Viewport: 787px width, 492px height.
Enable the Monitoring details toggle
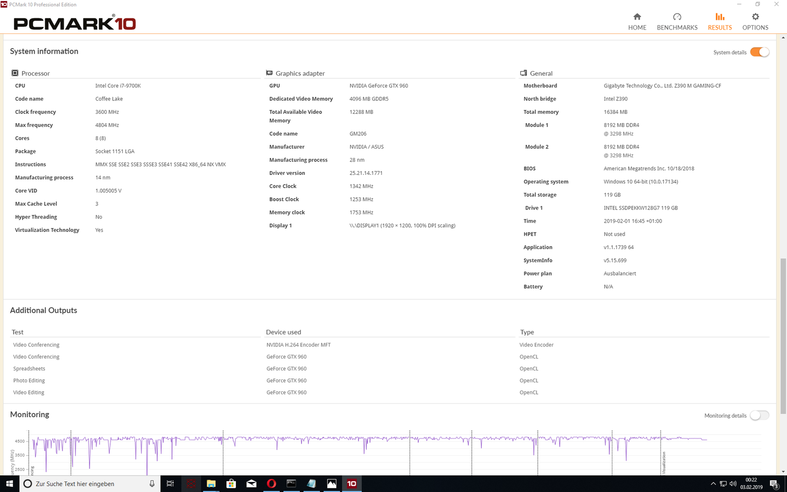[x=760, y=415]
